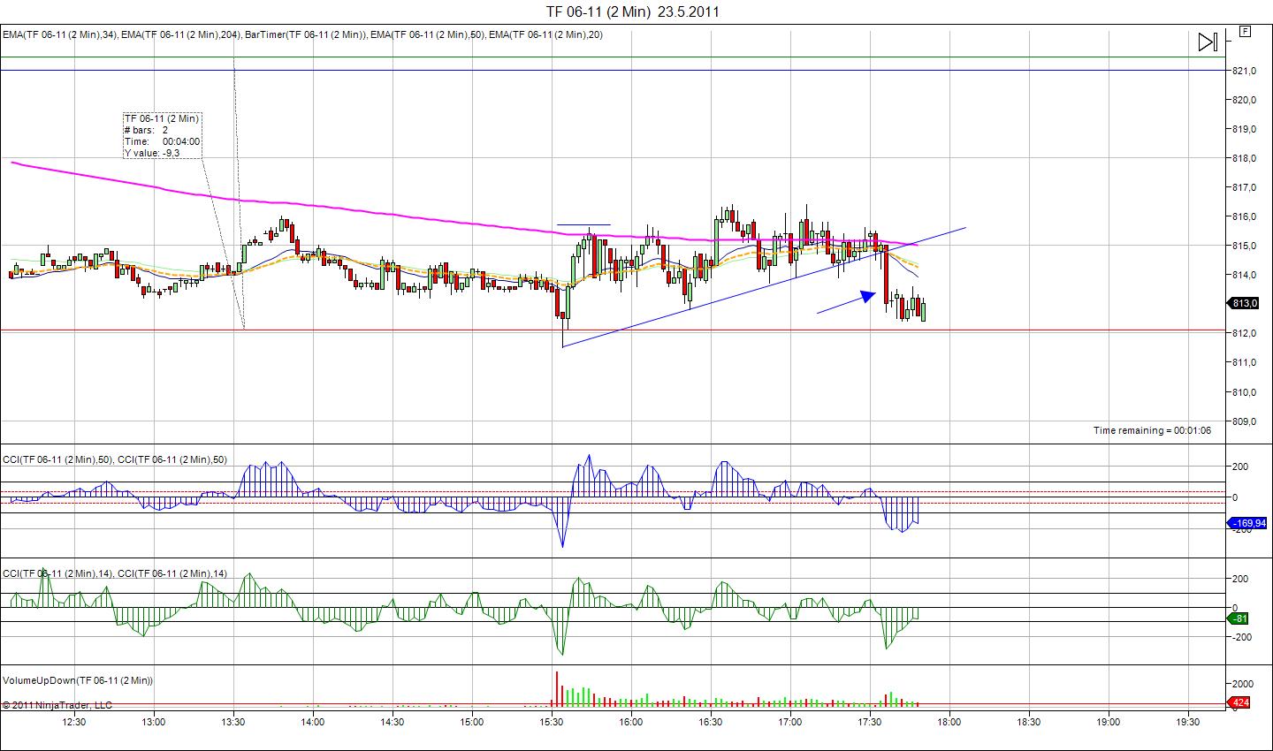Click the 13:30 time axis label
1273x751 pixels.
pos(233,722)
